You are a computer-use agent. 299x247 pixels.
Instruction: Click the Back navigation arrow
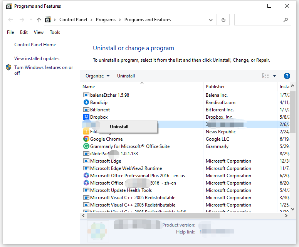pos(10,20)
